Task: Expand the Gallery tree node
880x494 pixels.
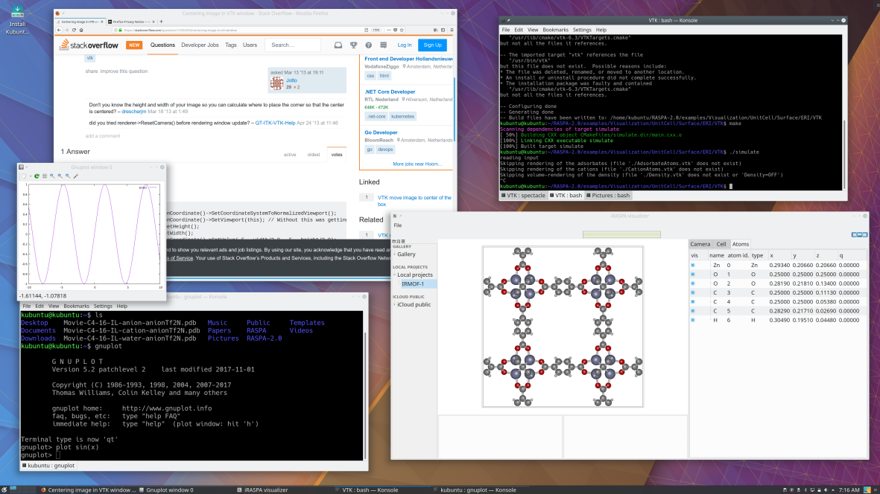Action: coord(395,254)
